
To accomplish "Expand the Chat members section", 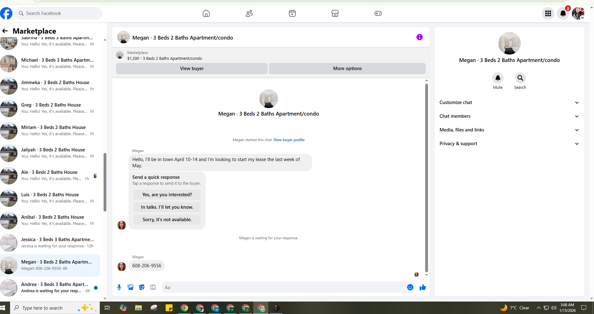I will pyautogui.click(x=509, y=116).
